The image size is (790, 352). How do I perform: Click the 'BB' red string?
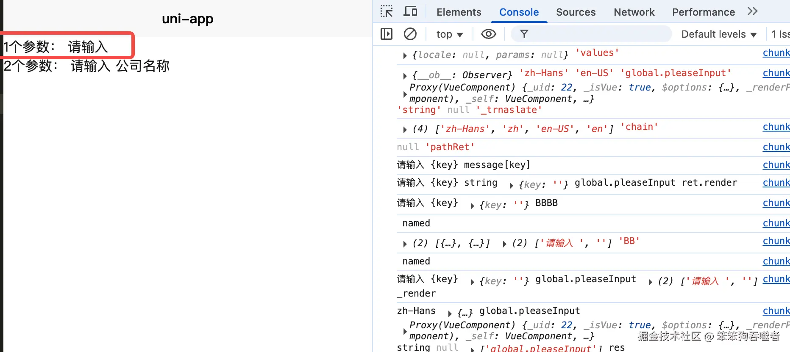[x=629, y=241]
